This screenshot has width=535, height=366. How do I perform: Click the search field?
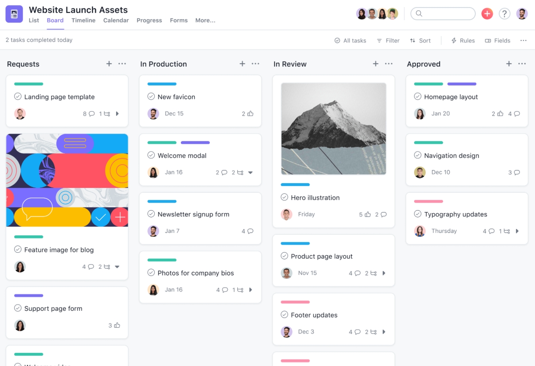pos(442,14)
